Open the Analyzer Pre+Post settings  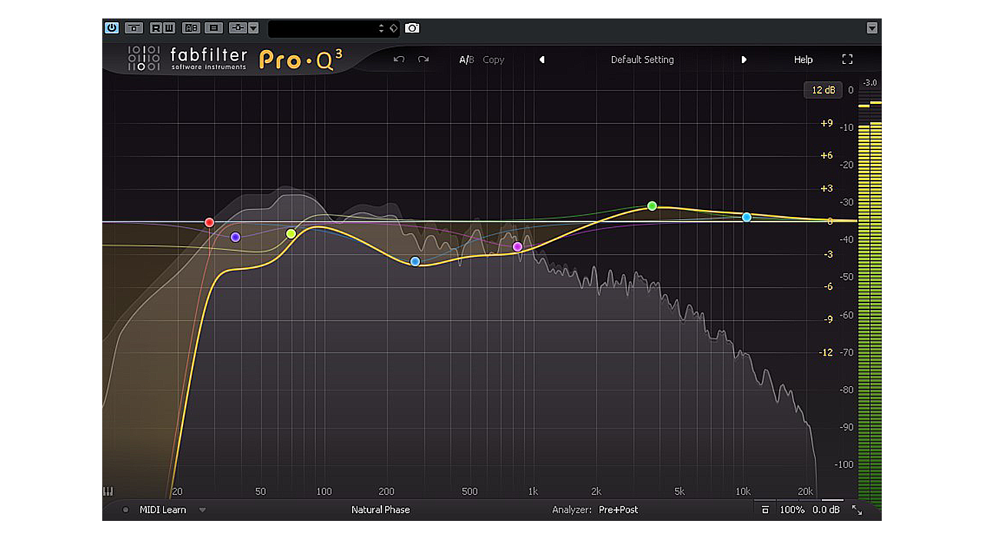[x=595, y=509]
